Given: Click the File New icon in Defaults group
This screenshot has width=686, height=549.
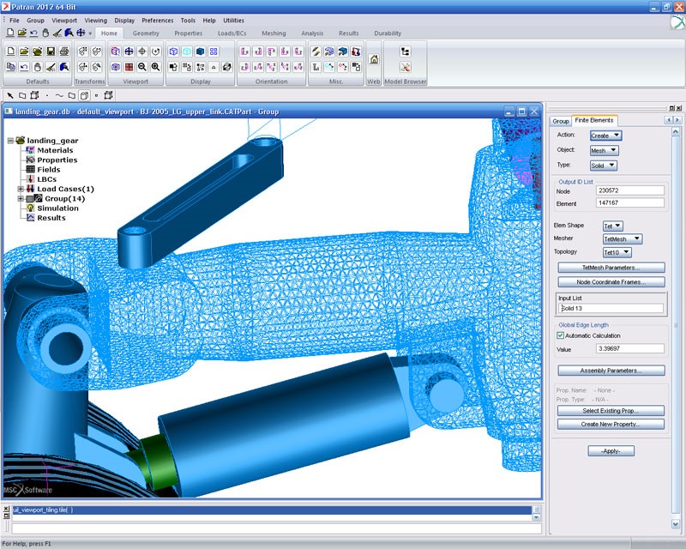Looking at the screenshot, I should [x=11, y=51].
